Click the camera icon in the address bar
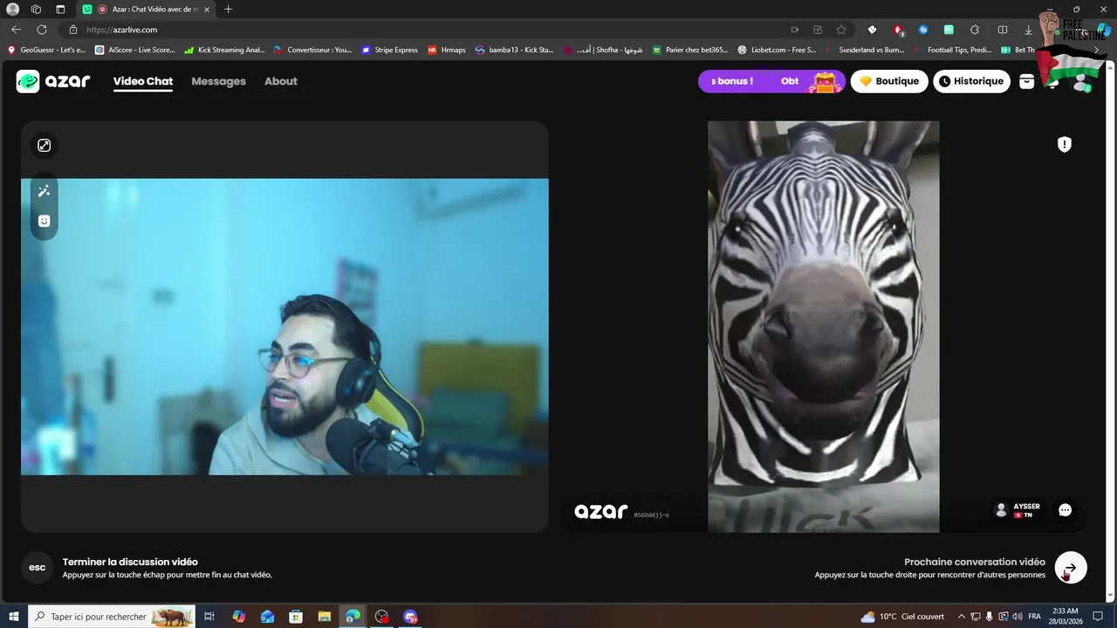 pos(795,30)
